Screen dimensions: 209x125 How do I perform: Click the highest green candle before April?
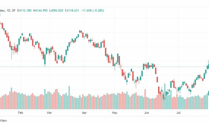tap(80, 31)
